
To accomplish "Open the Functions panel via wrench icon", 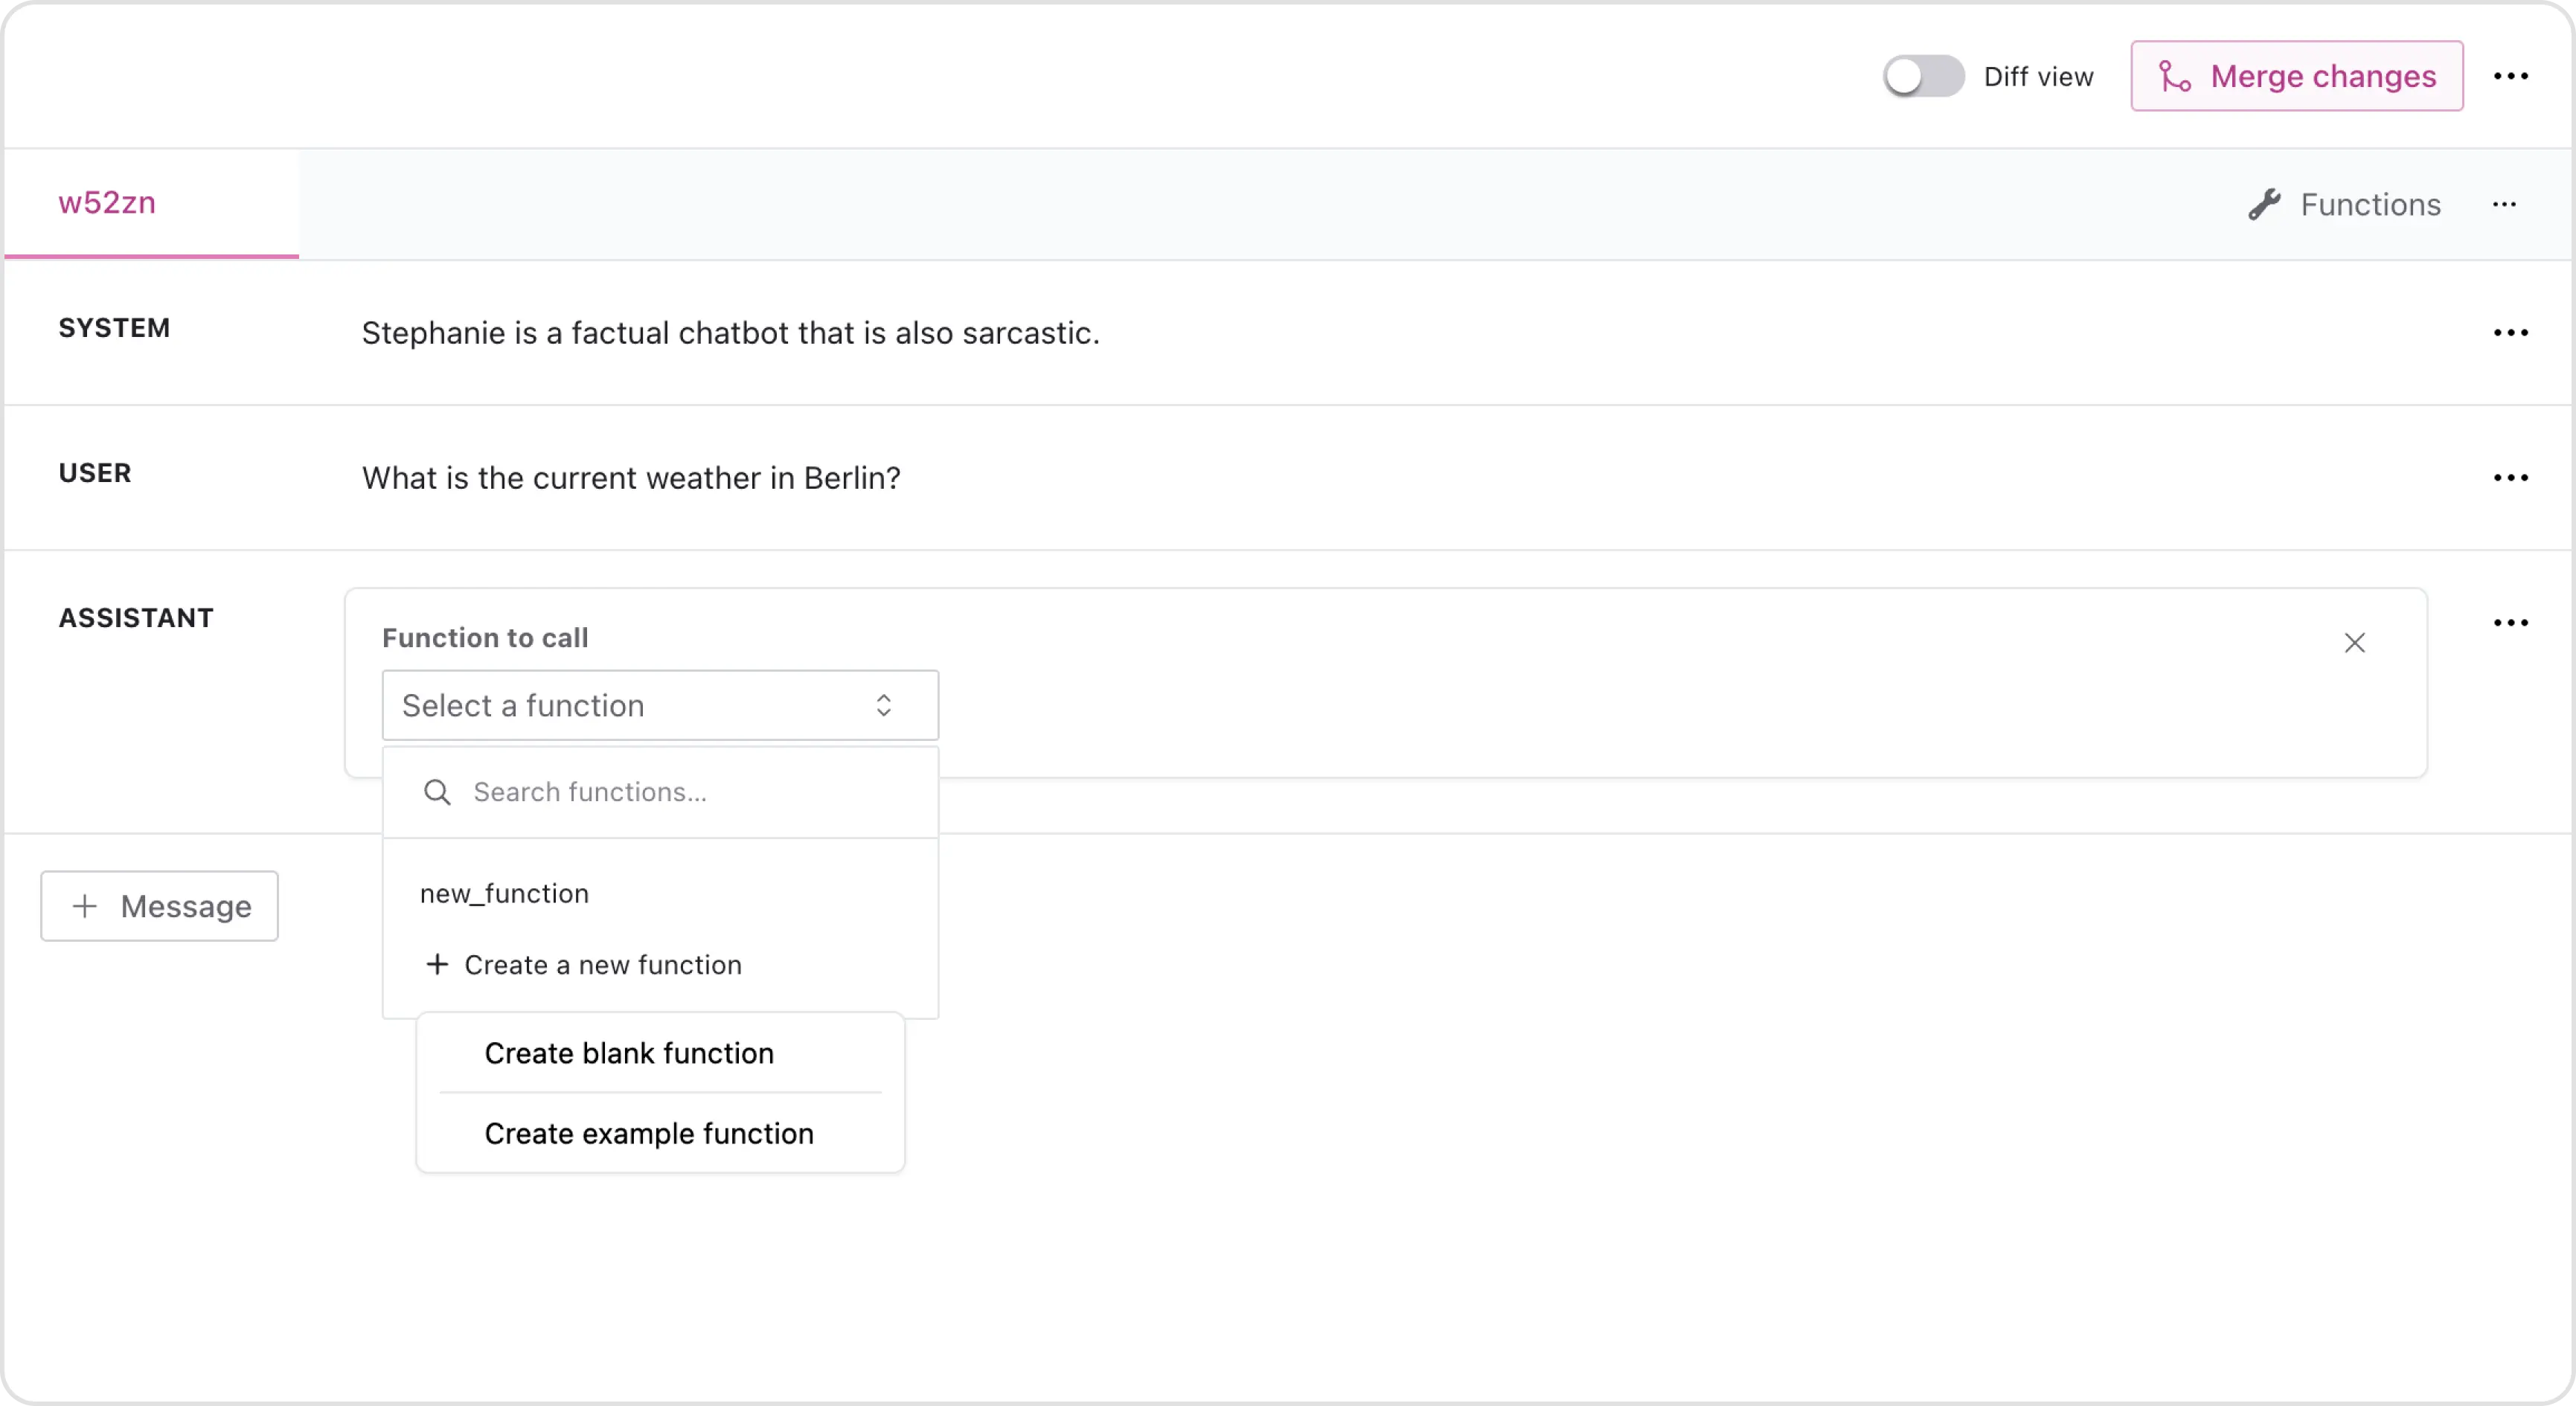I will (2344, 204).
